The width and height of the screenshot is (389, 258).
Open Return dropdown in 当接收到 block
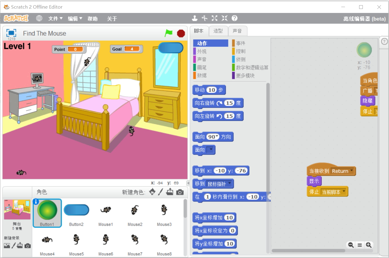coord(351,171)
